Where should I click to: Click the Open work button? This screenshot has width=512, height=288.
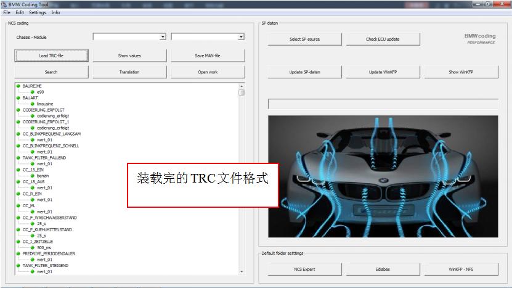coord(208,72)
